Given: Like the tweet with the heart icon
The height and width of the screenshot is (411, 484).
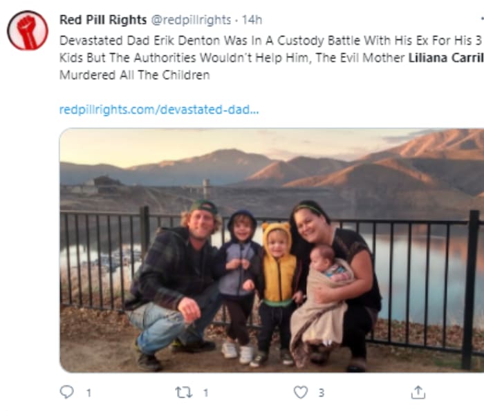Looking at the screenshot, I should pos(300,392).
